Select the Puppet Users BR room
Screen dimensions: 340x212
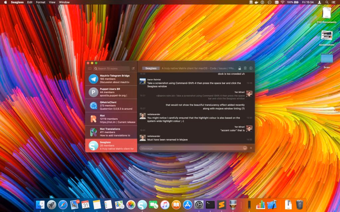[x=111, y=92]
